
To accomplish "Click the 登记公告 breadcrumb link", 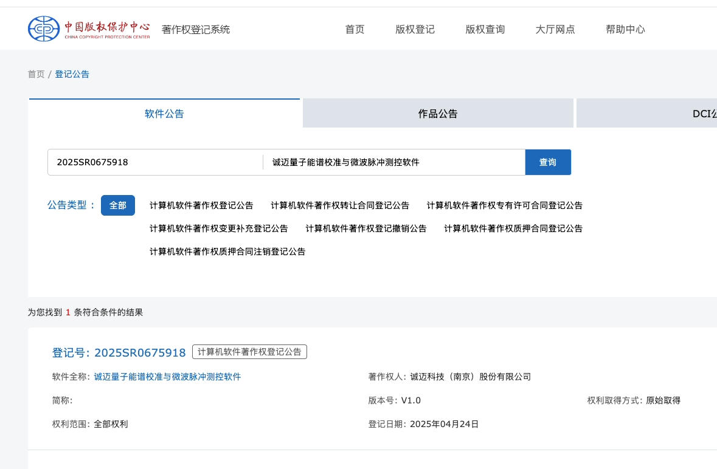I will [x=72, y=74].
